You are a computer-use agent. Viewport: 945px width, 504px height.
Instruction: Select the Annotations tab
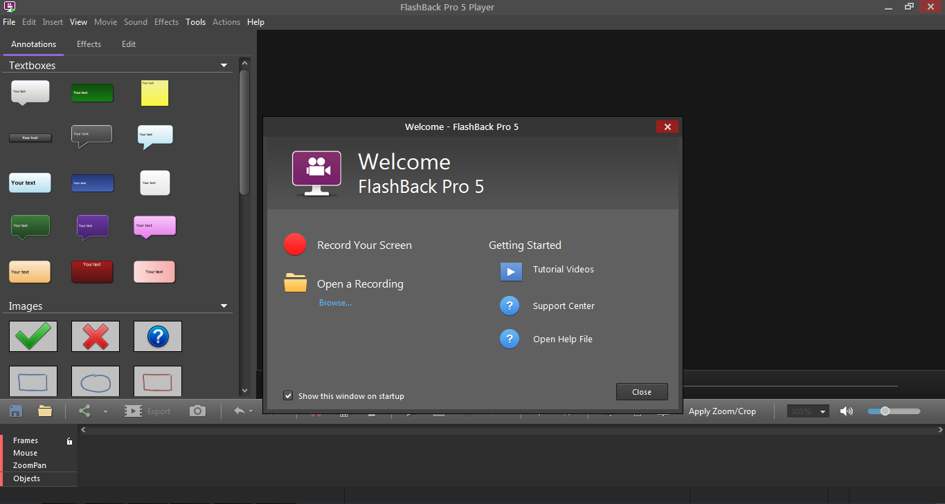point(33,44)
